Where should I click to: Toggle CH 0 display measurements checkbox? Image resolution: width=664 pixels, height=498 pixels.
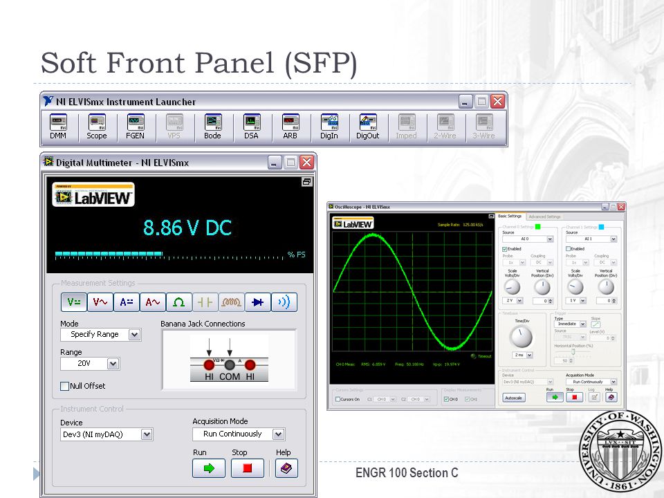coord(446,399)
